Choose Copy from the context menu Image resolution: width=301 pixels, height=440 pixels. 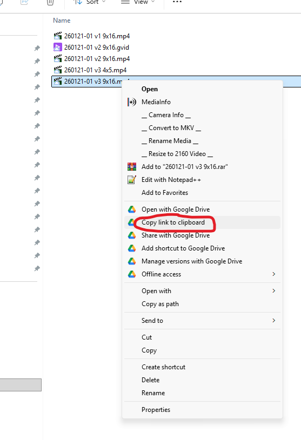(x=202, y=350)
